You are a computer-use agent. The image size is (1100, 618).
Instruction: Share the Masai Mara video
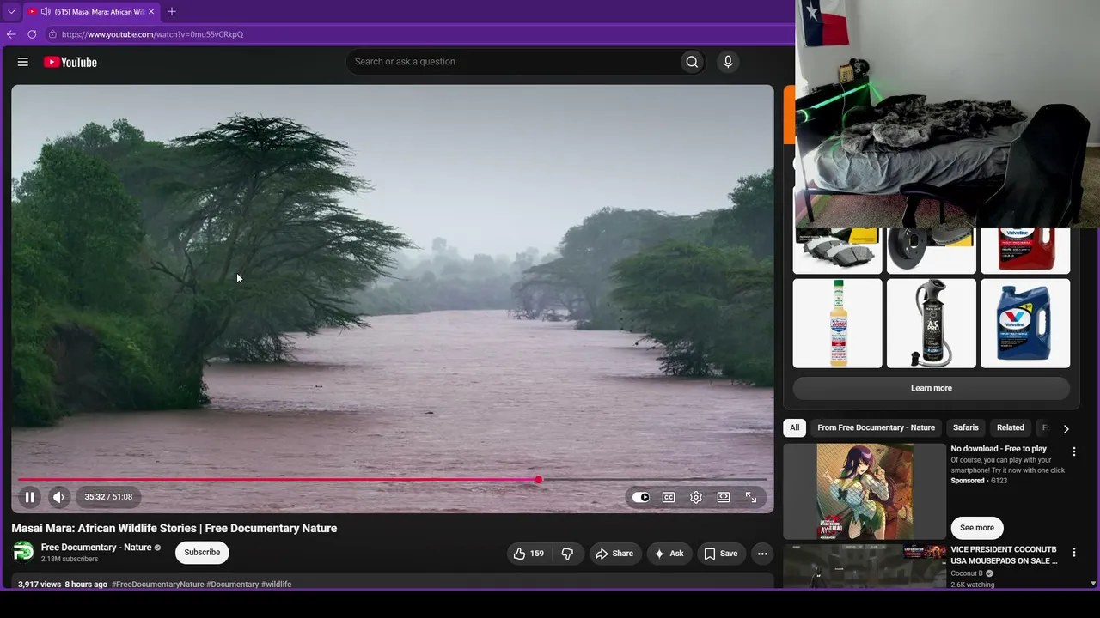tap(614, 554)
